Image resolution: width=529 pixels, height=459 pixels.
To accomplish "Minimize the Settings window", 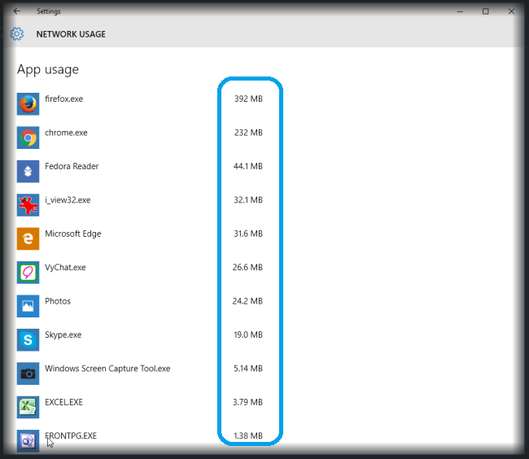I will pos(460,11).
